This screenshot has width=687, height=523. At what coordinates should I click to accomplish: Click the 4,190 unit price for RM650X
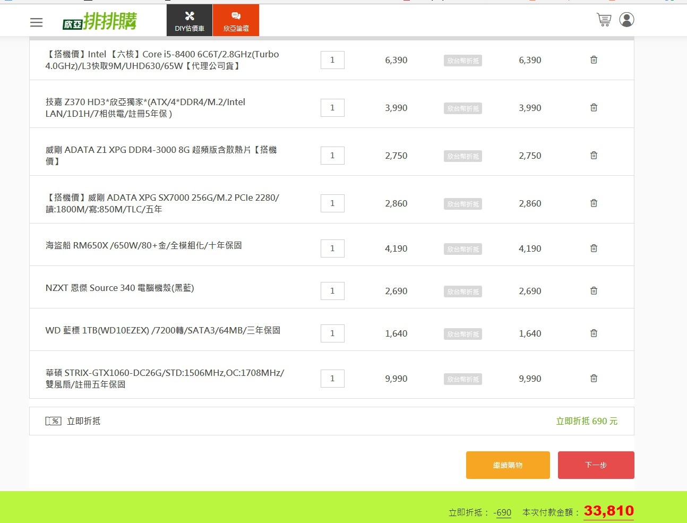click(x=396, y=248)
